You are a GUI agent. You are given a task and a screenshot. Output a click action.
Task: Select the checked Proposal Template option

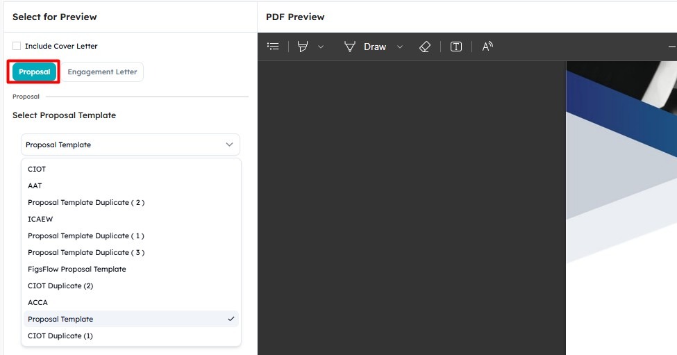click(x=131, y=319)
